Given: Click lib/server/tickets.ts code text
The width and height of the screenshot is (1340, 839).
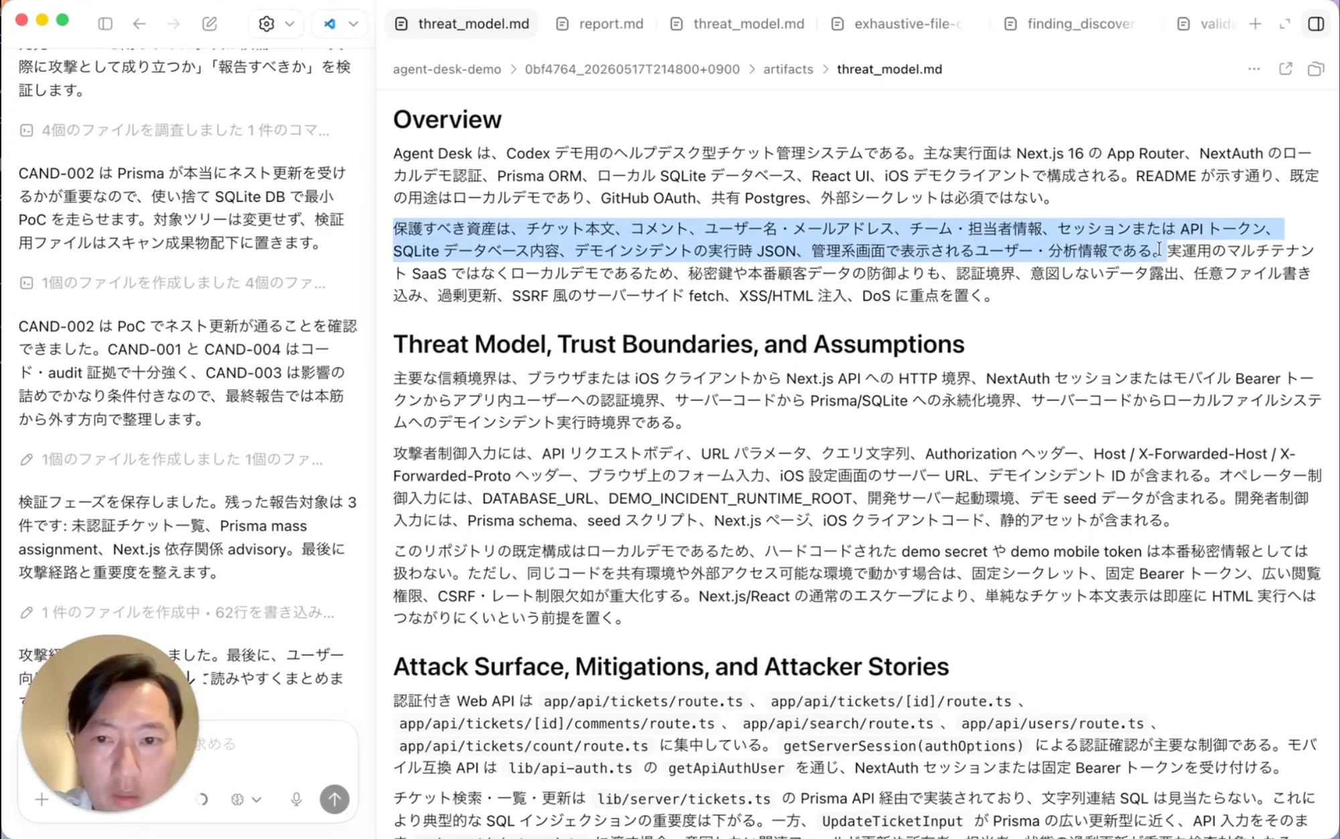Looking at the screenshot, I should pyautogui.click(x=683, y=799).
